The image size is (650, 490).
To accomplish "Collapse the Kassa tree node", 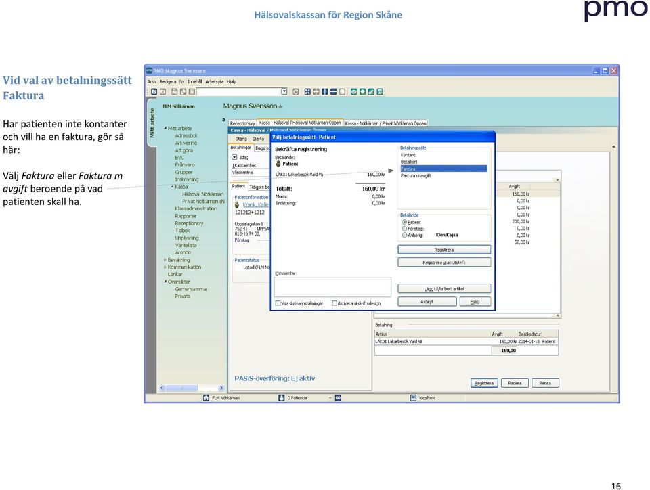I will (173, 187).
